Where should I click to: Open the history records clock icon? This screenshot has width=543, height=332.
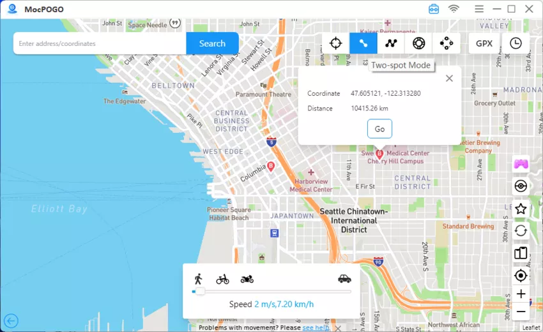coord(515,43)
